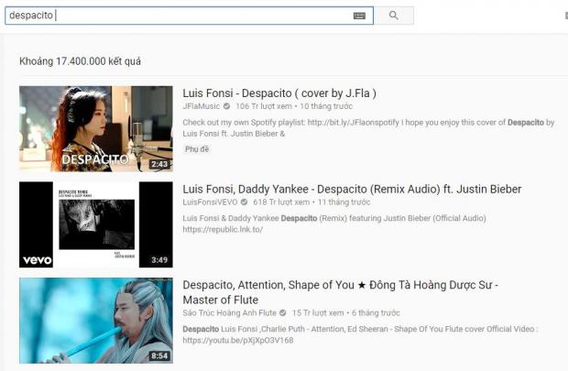Click the magnifying glass search button
568x371 pixels.
click(x=394, y=16)
